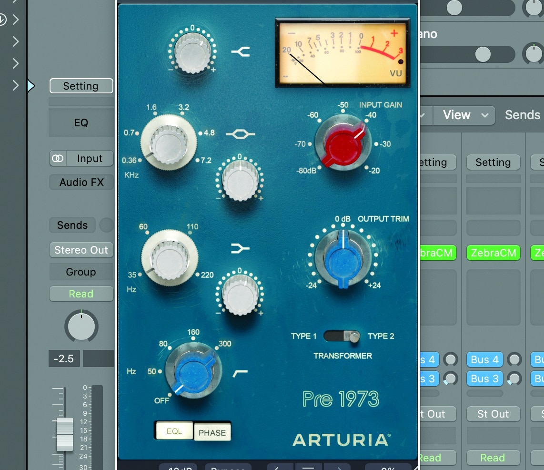Open the Group slot menu
This screenshot has width=544, height=470.
point(81,272)
